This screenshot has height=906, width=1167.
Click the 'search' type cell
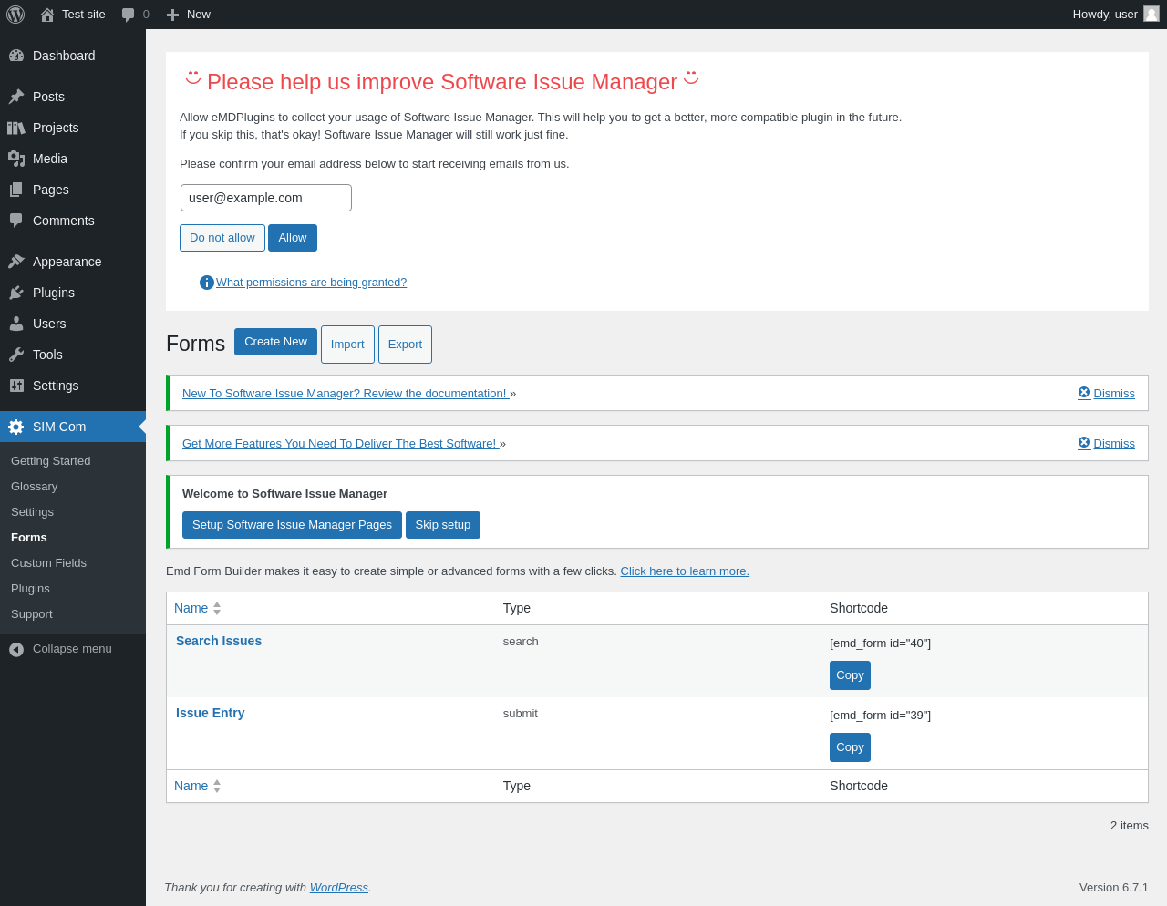click(521, 642)
